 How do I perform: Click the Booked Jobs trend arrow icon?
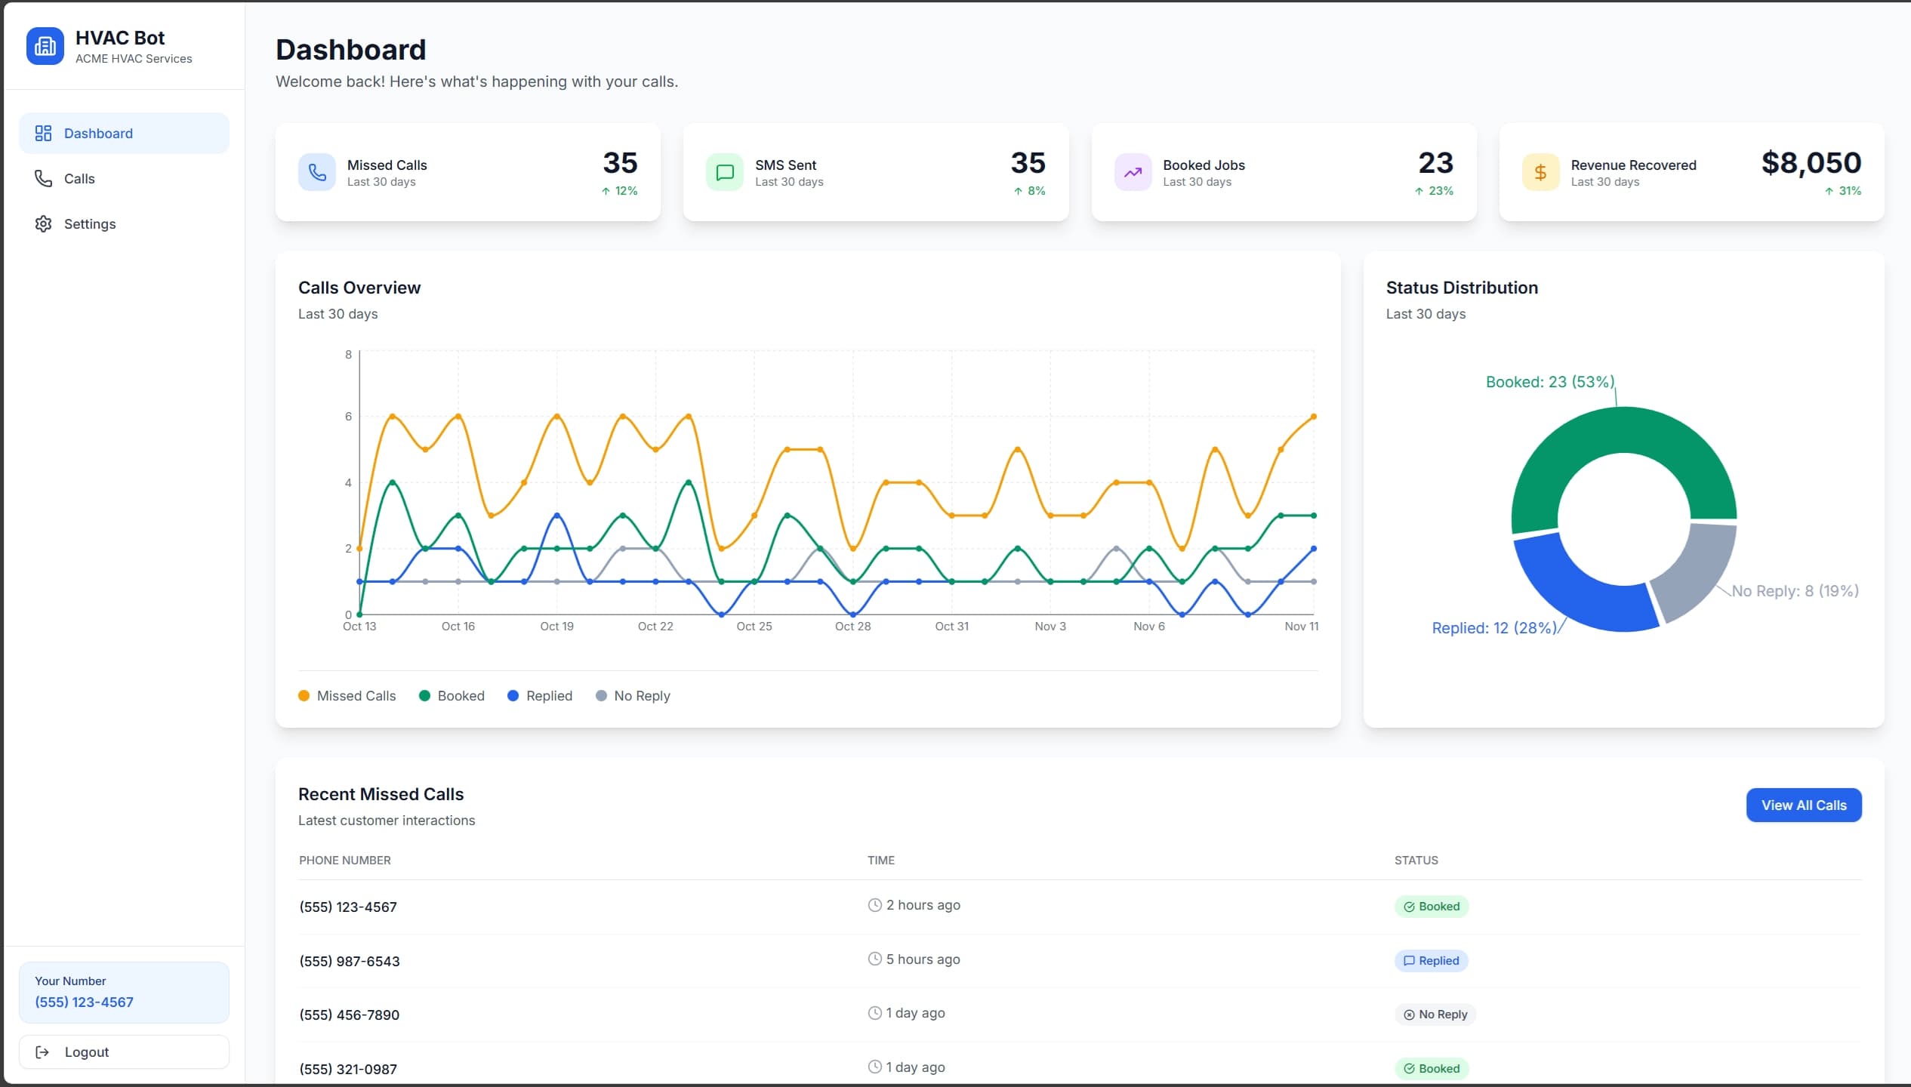(x=1133, y=171)
